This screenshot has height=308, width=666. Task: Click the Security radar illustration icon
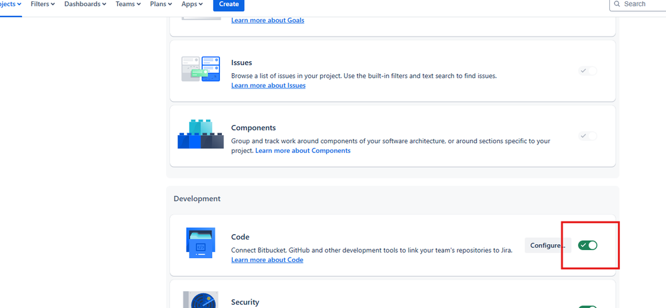click(x=201, y=299)
